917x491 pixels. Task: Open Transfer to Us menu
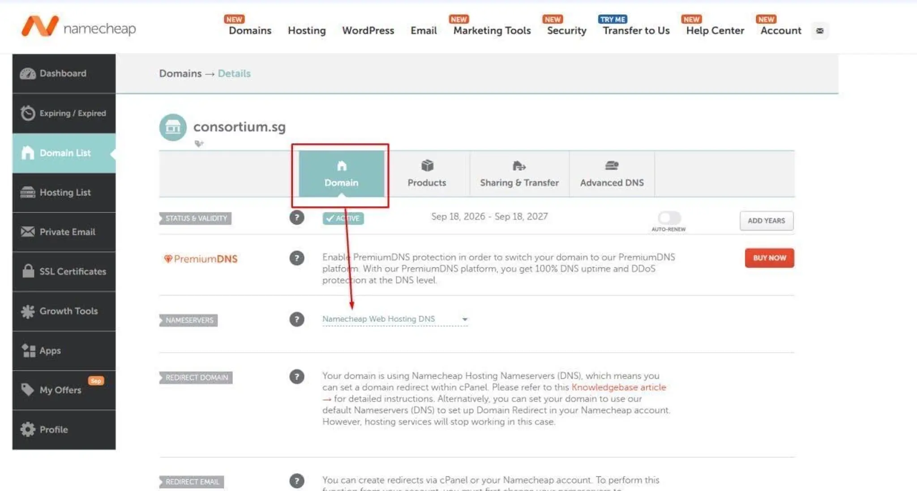click(636, 30)
